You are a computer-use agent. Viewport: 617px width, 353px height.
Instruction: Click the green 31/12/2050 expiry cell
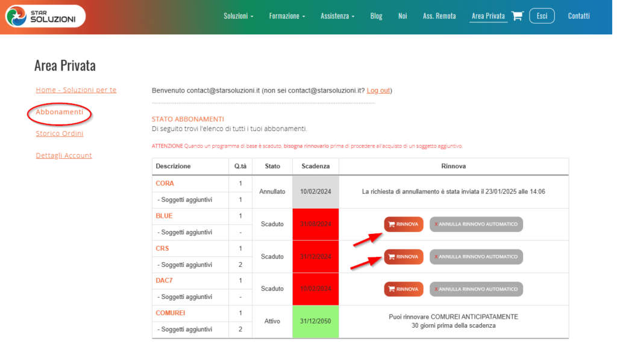(x=316, y=322)
